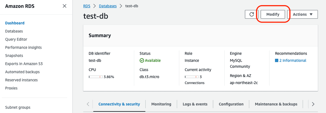The height and width of the screenshot is (113, 326).
Task: Switch to the Maintenance & backups tab
Action: click(276, 104)
